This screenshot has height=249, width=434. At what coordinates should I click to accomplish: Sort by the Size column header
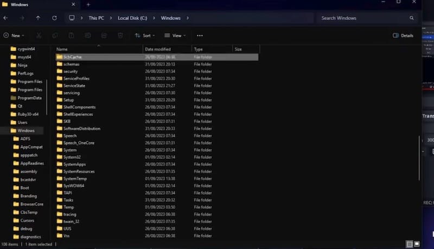pos(246,49)
